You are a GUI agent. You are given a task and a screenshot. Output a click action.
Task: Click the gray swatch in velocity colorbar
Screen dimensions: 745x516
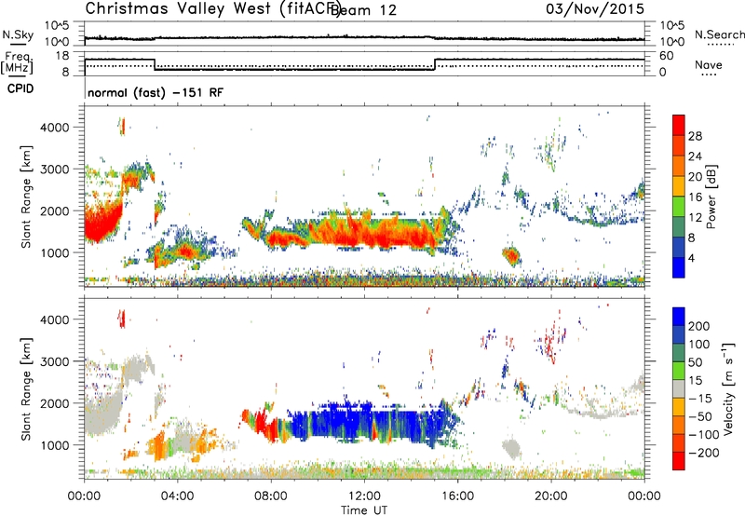tap(679, 389)
